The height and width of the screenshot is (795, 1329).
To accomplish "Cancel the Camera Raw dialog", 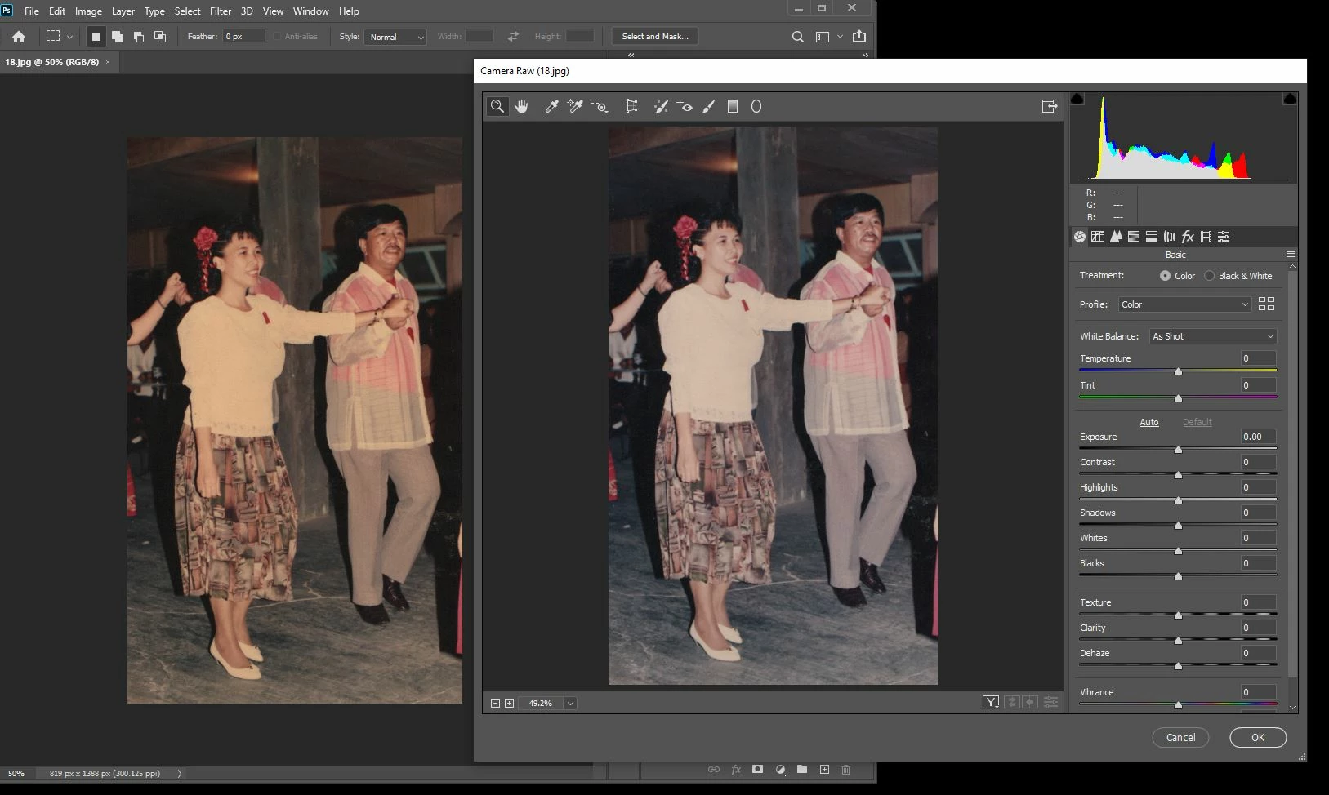I will (1180, 737).
